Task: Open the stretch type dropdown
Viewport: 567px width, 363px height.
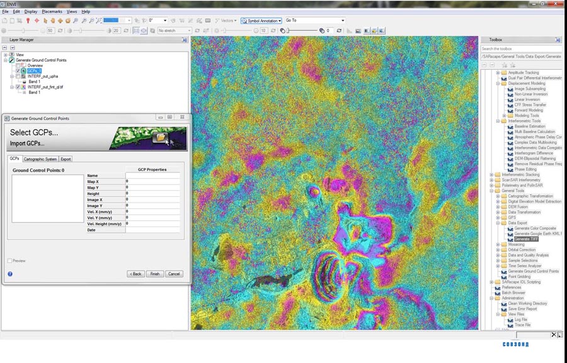Action: tap(175, 30)
